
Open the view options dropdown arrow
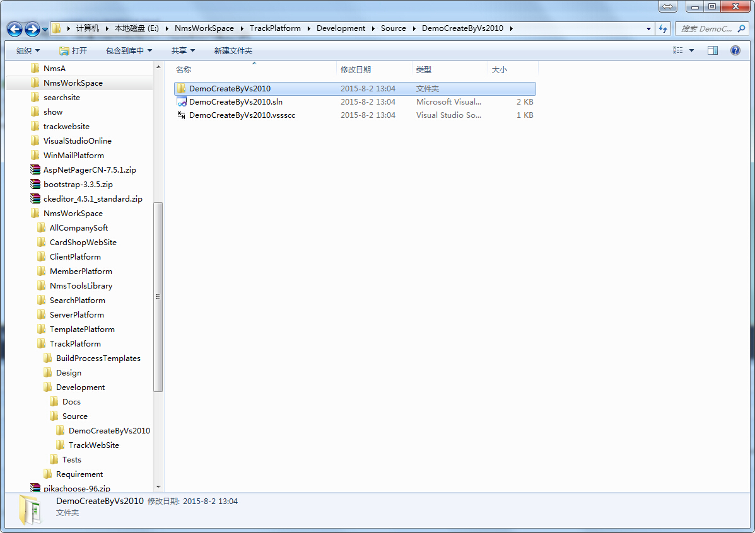(691, 50)
